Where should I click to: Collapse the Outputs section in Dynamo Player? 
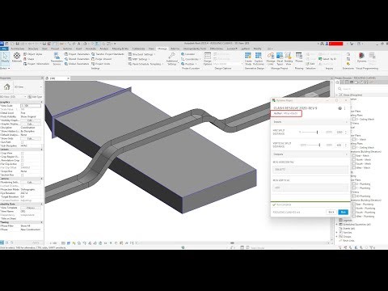[346, 154]
